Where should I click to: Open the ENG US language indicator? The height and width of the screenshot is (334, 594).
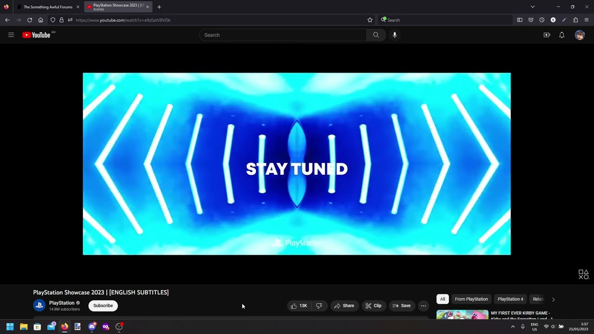point(535,327)
